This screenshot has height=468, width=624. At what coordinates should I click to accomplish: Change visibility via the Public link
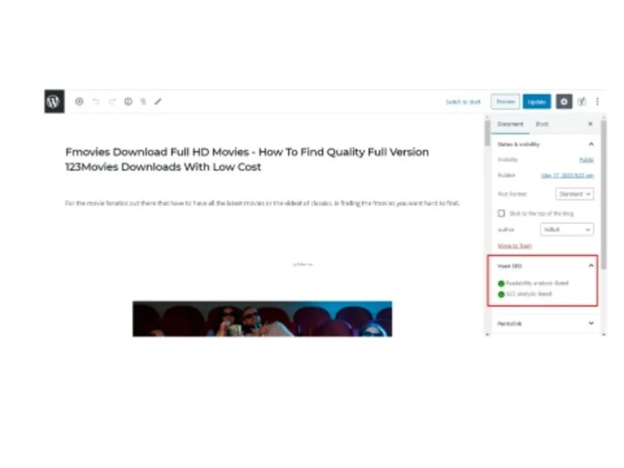coord(586,160)
